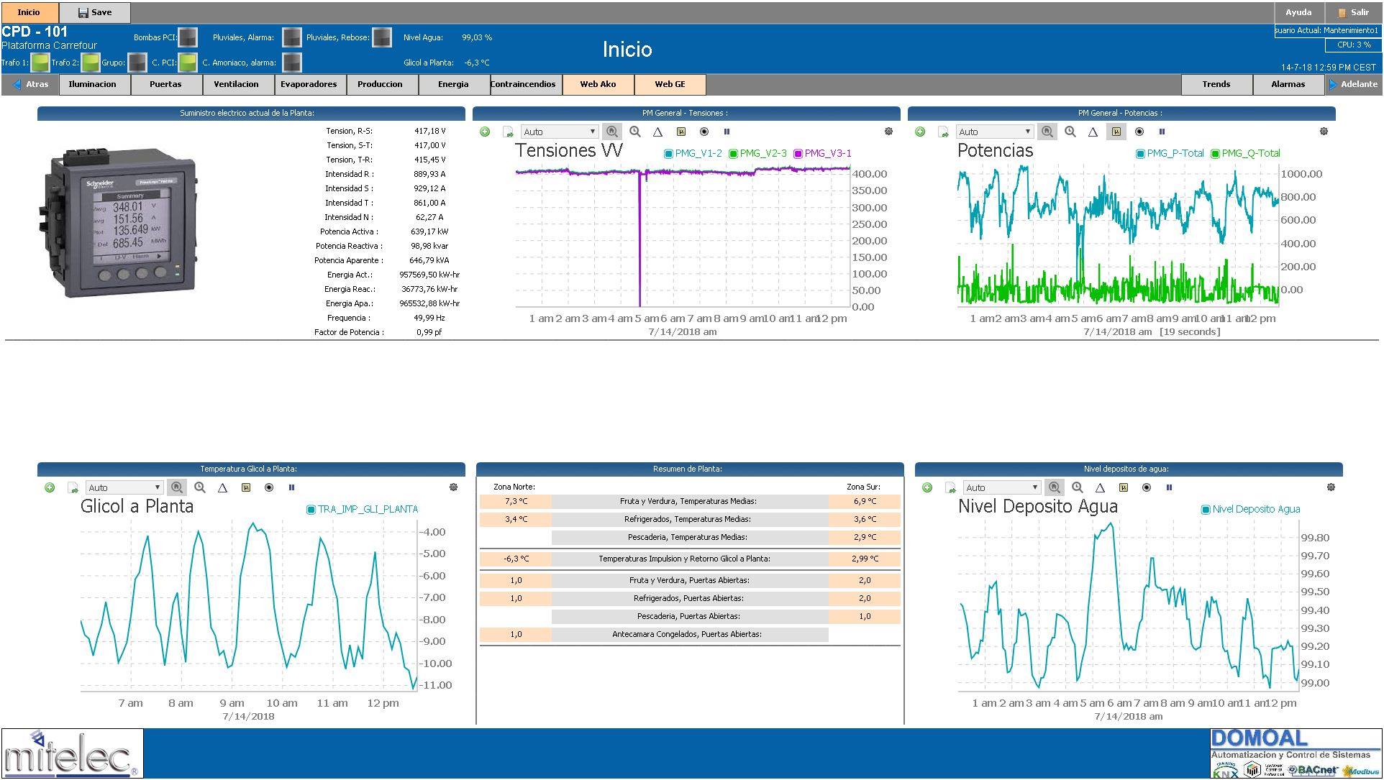The image size is (1384, 780).
Task: Open Nivel Deposito Agua settings gear
Action: pyautogui.click(x=1331, y=487)
